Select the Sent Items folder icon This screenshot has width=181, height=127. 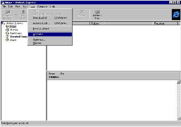click(x=7, y=33)
